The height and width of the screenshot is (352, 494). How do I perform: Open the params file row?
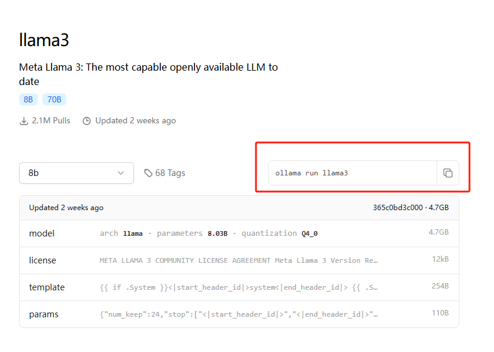239,314
